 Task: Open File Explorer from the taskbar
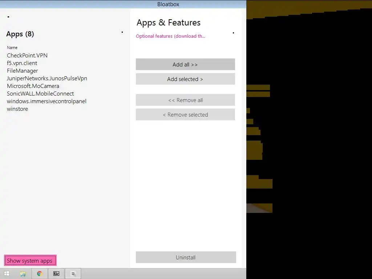tap(23, 274)
